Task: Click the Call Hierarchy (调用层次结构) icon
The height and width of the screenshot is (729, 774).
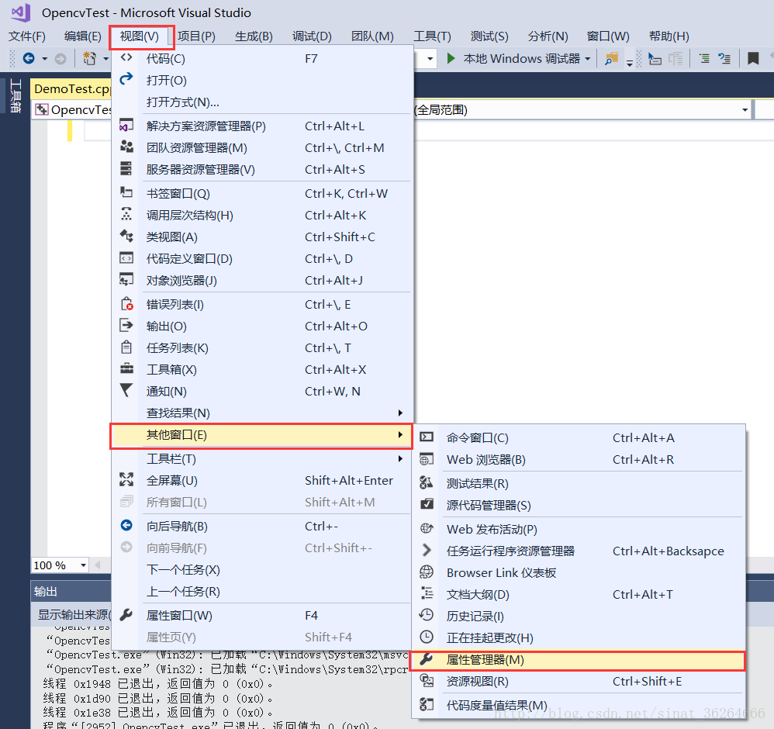Action: (x=126, y=214)
